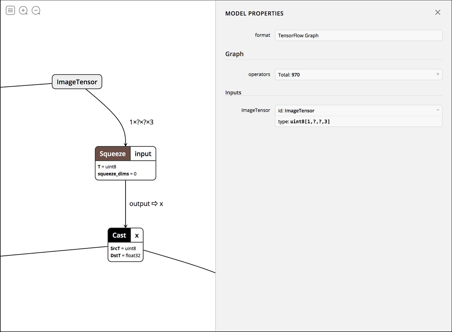
Task: Click the squeeze_dims = 0 attribute on Squeeze
Action: point(117,173)
